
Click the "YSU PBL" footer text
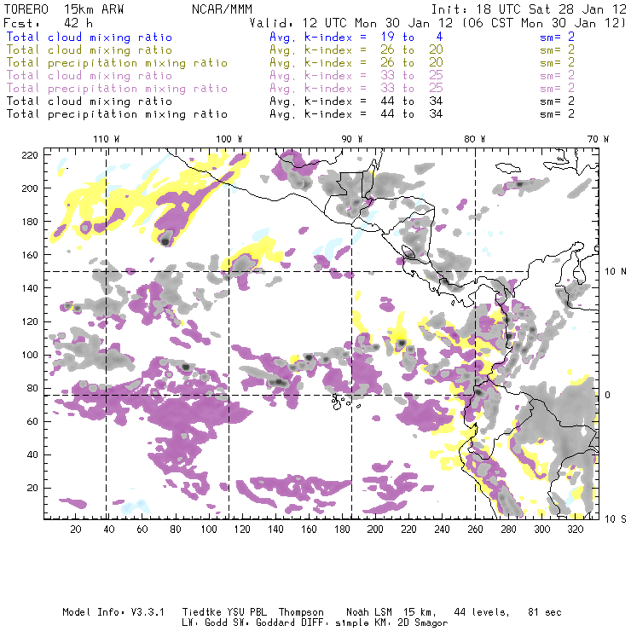tap(246, 612)
